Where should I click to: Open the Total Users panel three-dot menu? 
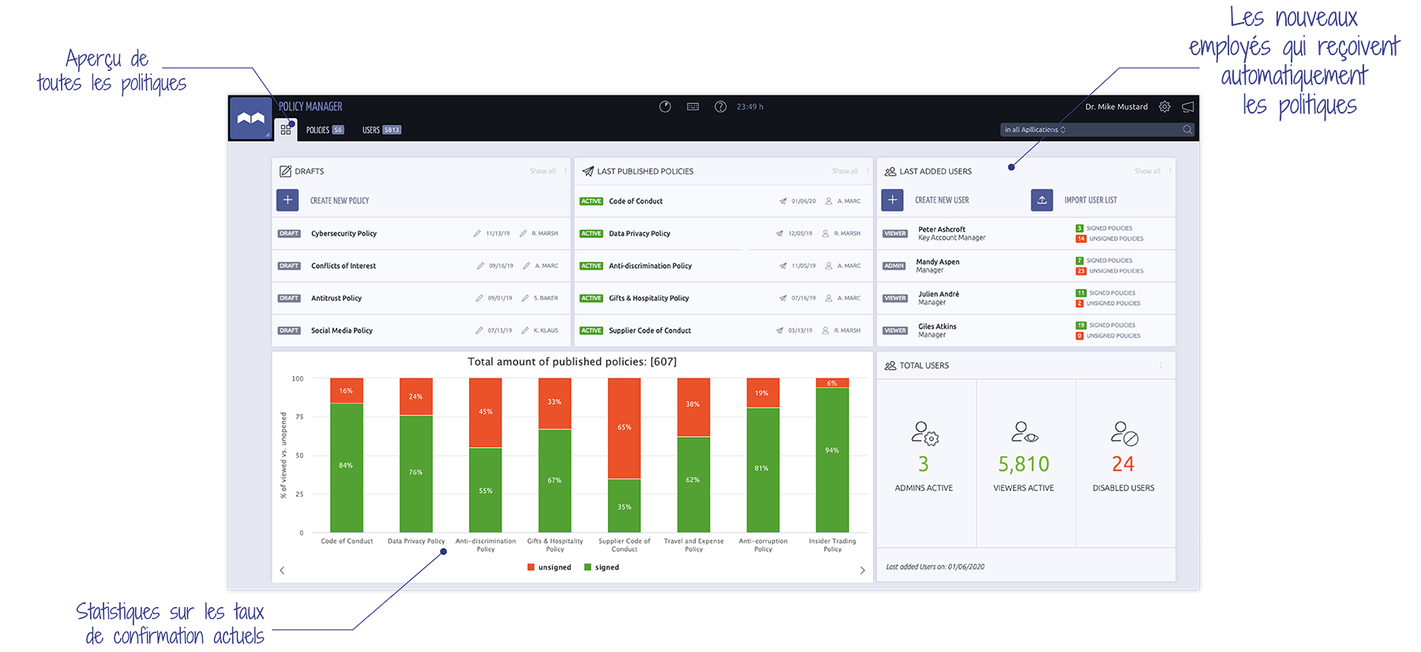1160,365
